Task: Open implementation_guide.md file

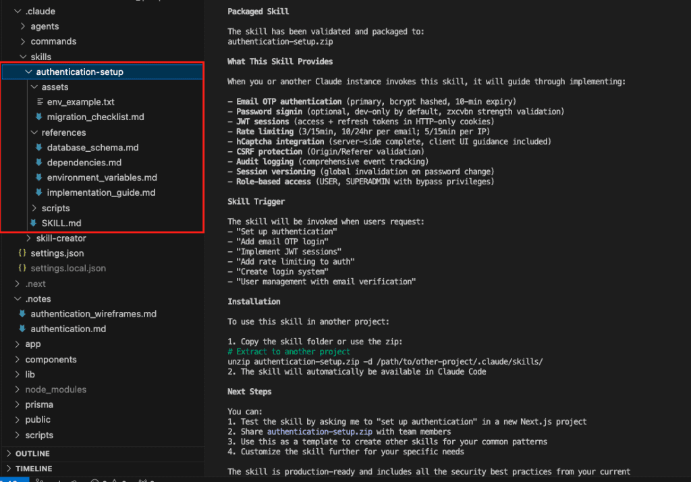Action: [101, 193]
